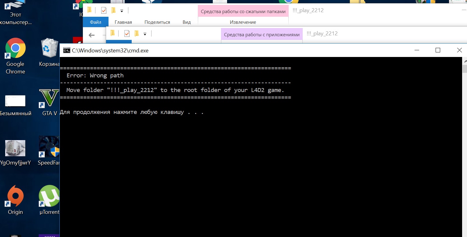
Task: Expand Quick Access Toolbar dropdown in back Explorer window
Action: pos(122,11)
